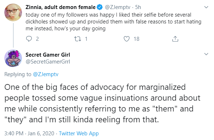Image resolution: width=214 pixels, height=140 pixels.
Task: Click the 5h timestamp on Zinnia's tweet
Action: coord(138,7)
